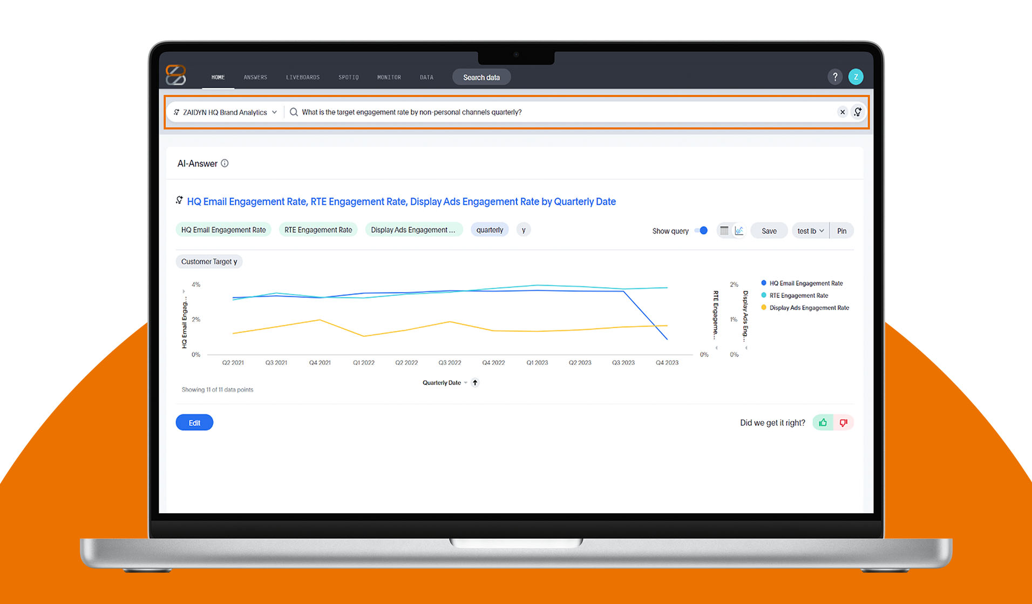Screen dimensions: 1032x604
Task: Click the AI-Answer info icon
Action: [x=225, y=164]
